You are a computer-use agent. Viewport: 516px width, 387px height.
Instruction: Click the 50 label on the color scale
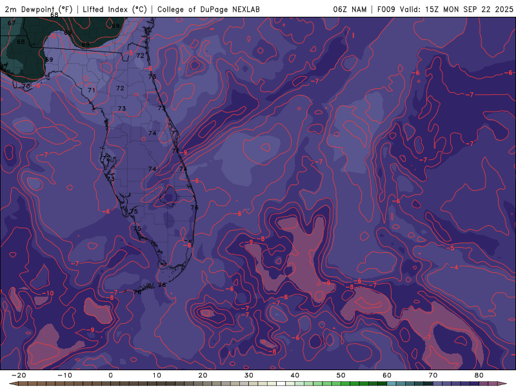pyautogui.click(x=341, y=375)
